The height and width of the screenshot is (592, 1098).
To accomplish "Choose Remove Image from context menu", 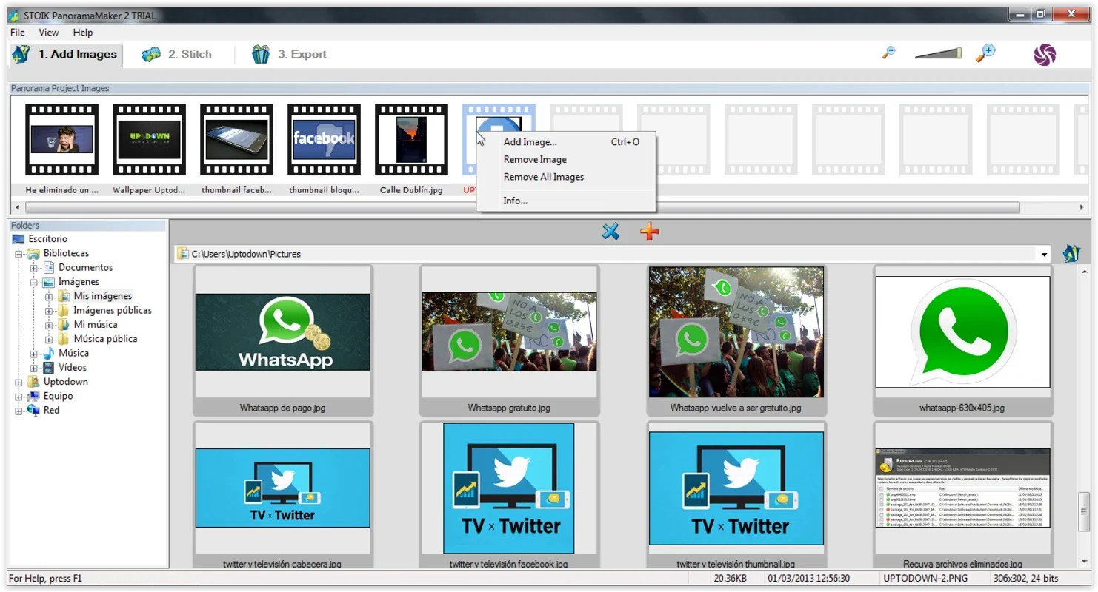I will [568, 159].
